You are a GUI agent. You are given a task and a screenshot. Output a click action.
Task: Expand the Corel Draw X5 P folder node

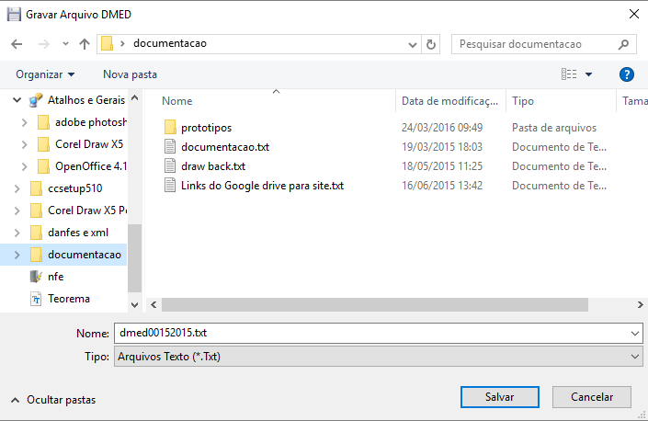17,210
